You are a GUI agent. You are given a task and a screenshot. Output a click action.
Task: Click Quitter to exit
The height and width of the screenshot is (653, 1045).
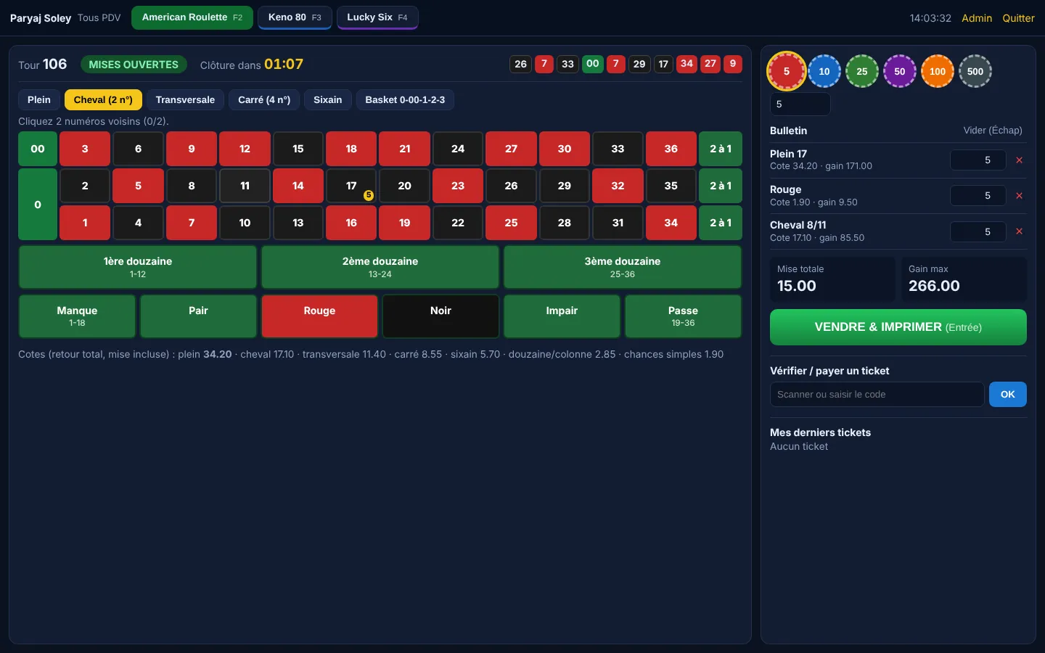[x=1018, y=18]
